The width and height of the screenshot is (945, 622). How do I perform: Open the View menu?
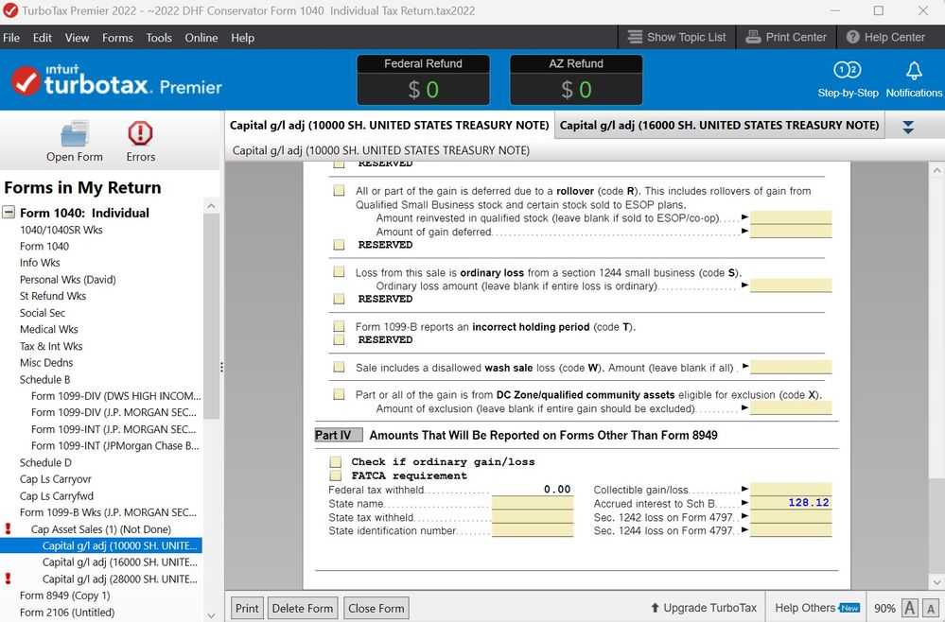click(78, 37)
